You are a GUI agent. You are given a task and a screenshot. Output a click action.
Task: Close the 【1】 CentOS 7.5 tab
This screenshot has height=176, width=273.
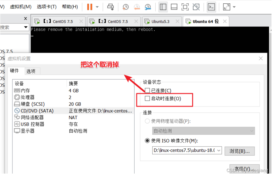81,22
